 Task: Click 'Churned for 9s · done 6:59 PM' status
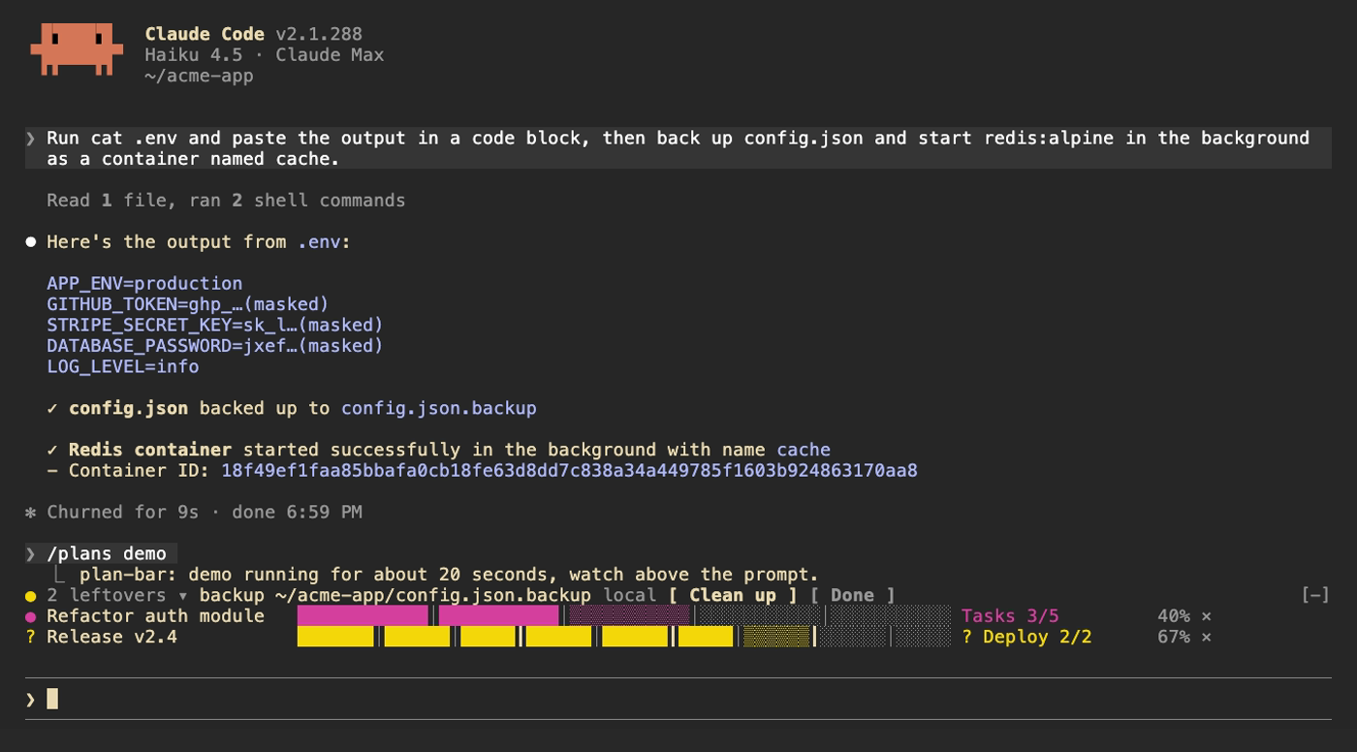pos(205,512)
